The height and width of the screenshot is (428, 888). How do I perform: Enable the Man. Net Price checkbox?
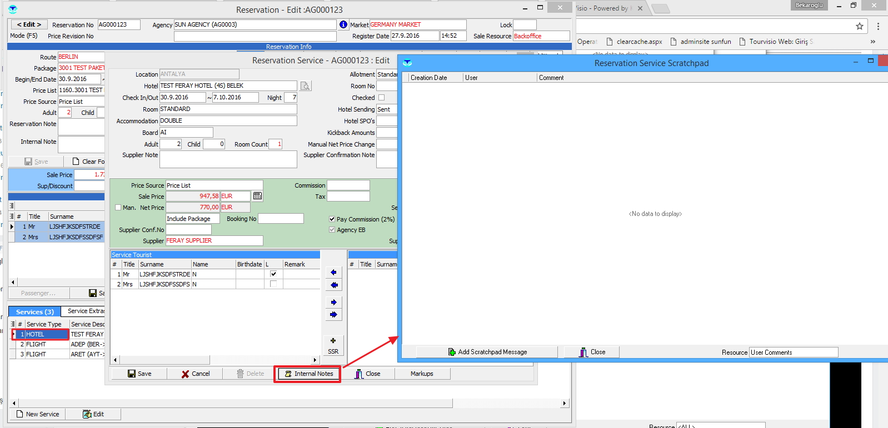[118, 208]
